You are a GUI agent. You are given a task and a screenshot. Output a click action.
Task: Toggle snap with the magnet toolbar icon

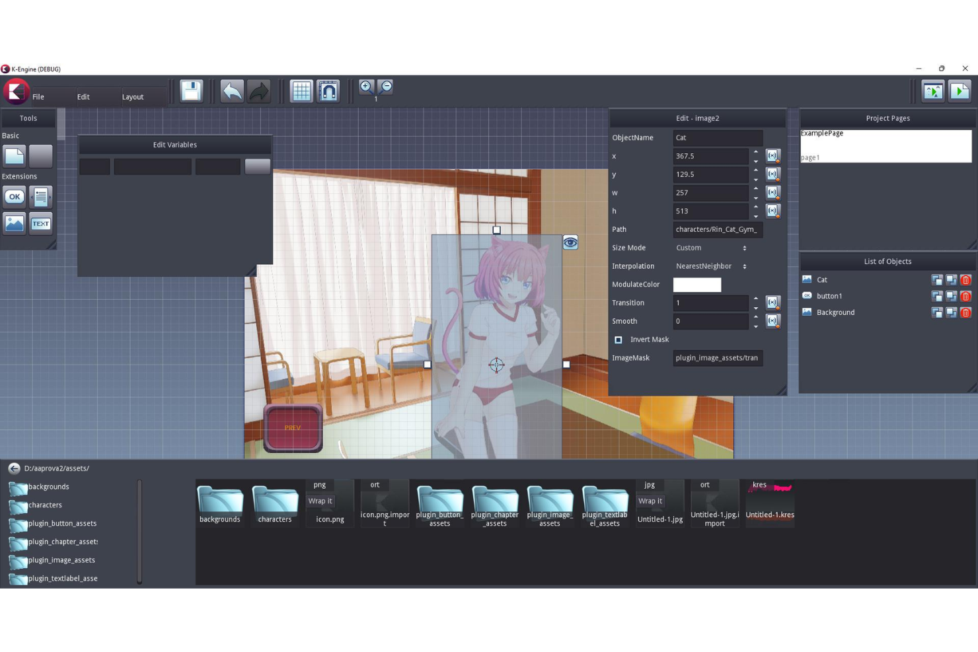tap(328, 91)
